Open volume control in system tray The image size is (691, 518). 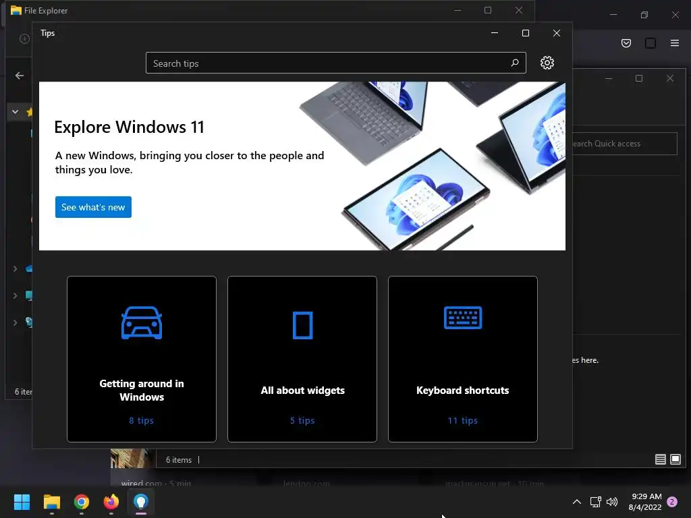point(612,502)
